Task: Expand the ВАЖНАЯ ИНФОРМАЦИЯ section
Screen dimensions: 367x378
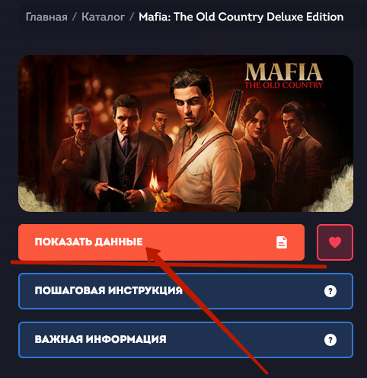Action: (186, 340)
